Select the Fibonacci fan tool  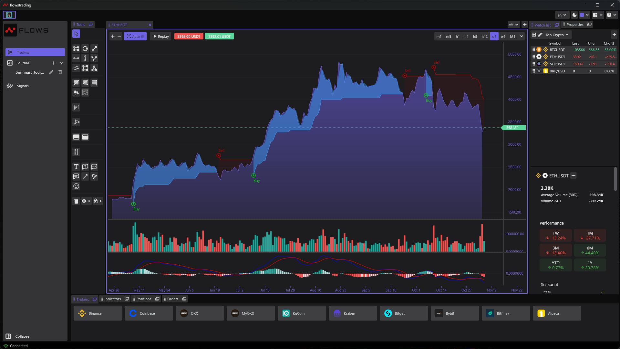[76, 93]
